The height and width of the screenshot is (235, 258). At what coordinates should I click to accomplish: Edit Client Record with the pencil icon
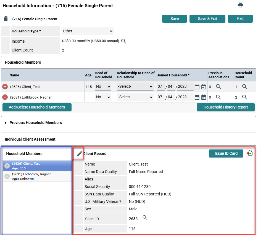[80, 154]
